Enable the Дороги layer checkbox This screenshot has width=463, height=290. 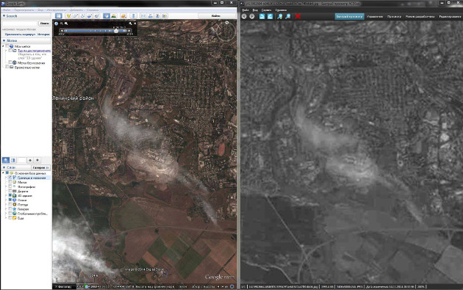click(10, 191)
